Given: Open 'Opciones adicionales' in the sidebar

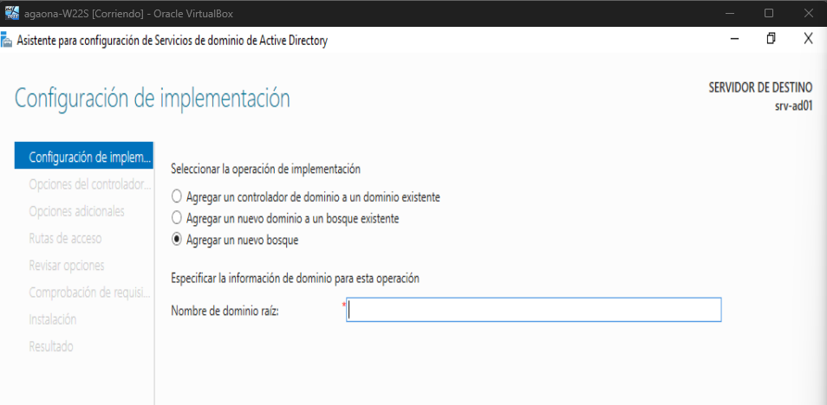Looking at the screenshot, I should 77,211.
